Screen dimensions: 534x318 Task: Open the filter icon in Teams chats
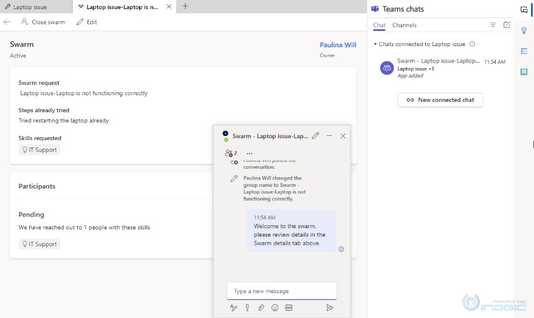493,25
